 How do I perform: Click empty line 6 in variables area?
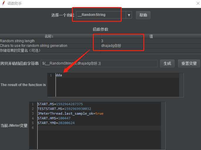99,128
